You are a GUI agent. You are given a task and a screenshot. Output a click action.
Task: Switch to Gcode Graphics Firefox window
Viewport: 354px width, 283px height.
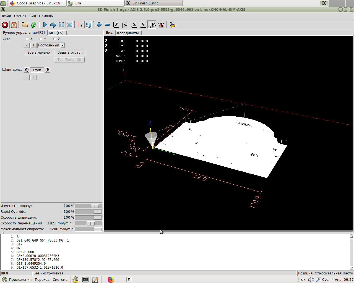(37, 3)
